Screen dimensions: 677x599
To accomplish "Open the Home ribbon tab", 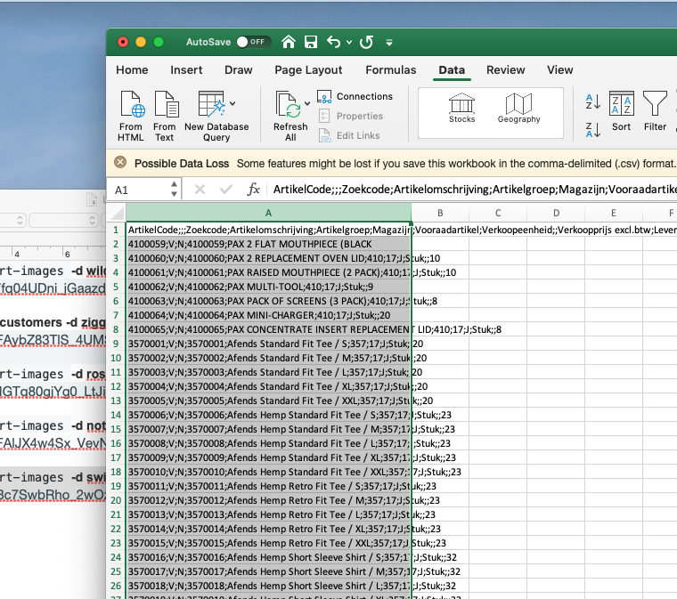I will coord(132,69).
